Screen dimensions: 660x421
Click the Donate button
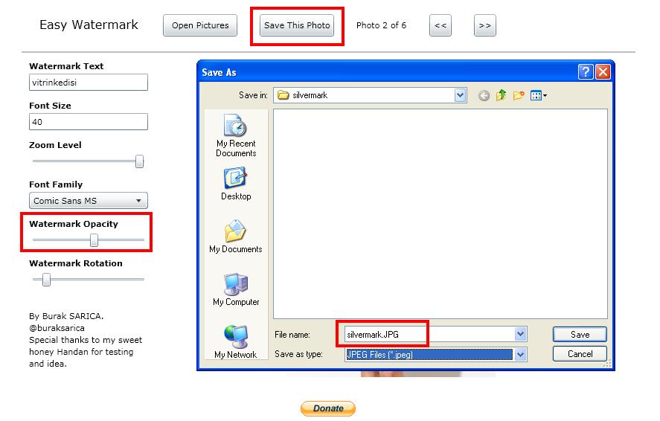coord(328,408)
